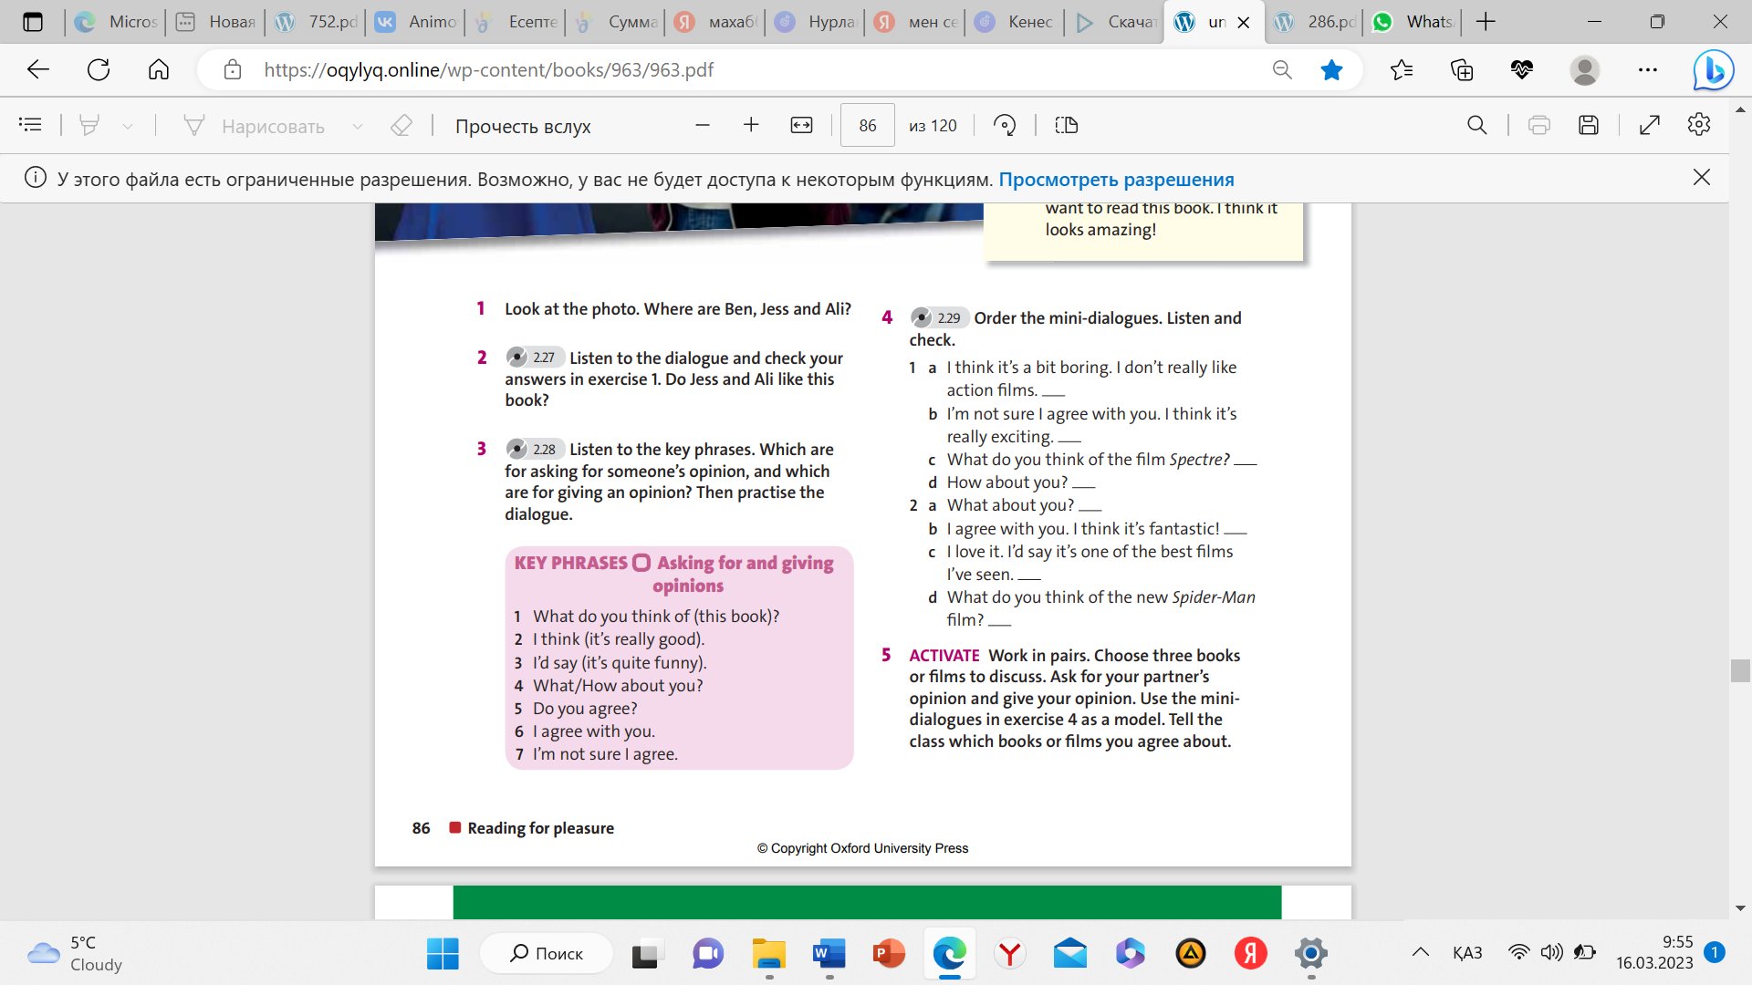Viewport: 1752px width, 985px height.
Task: Click the PDF zoom in plus icon
Action: [751, 125]
